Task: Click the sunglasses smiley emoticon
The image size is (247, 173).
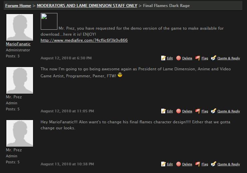Action: tap(120, 75)
